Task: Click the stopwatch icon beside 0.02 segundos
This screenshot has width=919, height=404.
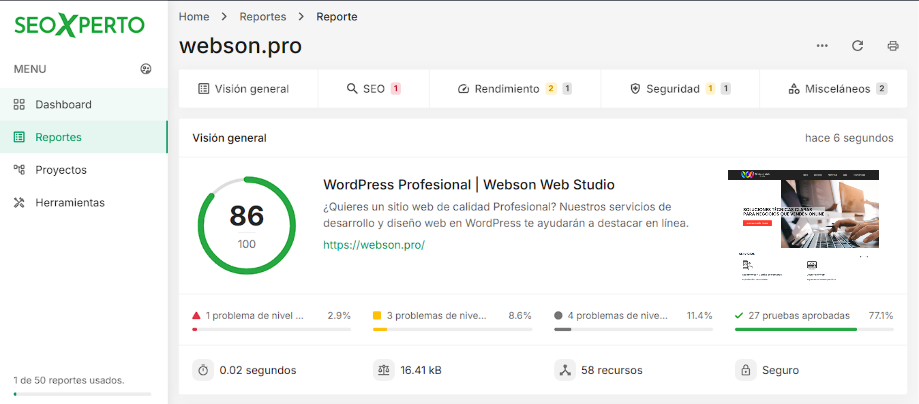Action: pos(203,370)
